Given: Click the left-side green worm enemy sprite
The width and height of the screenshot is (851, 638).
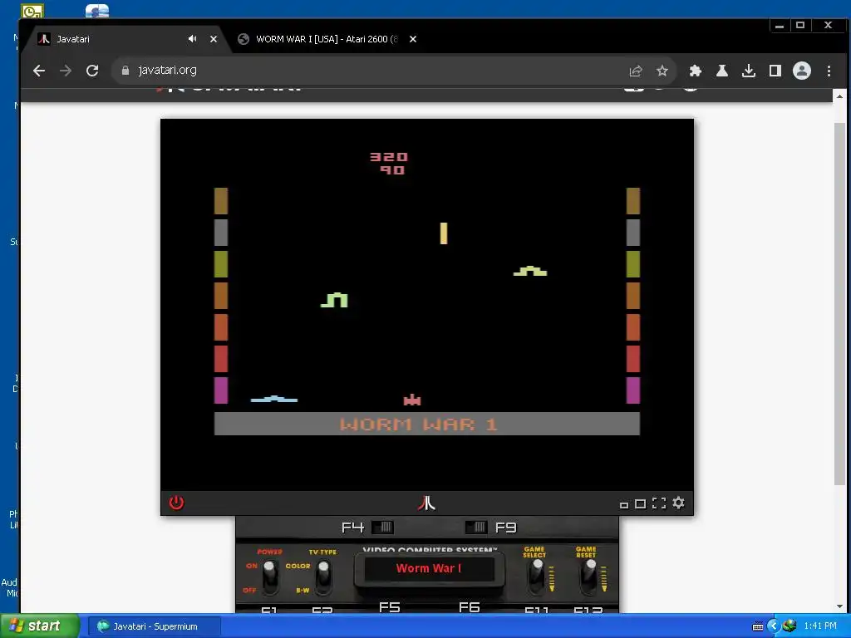Looking at the screenshot, I should [x=334, y=300].
